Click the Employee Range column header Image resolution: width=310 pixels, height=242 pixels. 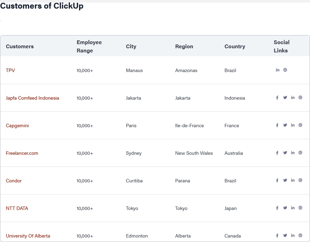coord(89,47)
